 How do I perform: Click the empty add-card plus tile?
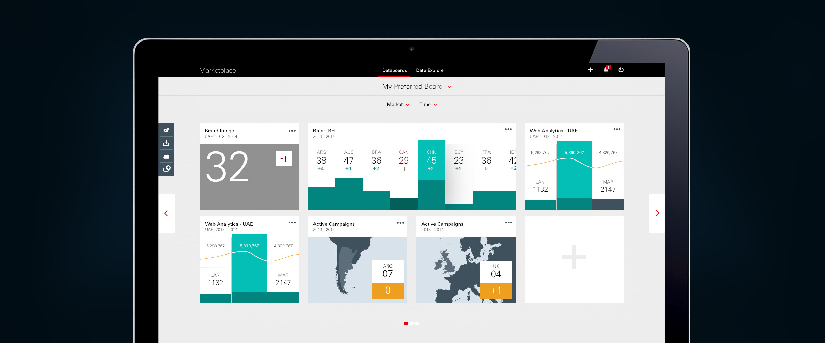574,257
